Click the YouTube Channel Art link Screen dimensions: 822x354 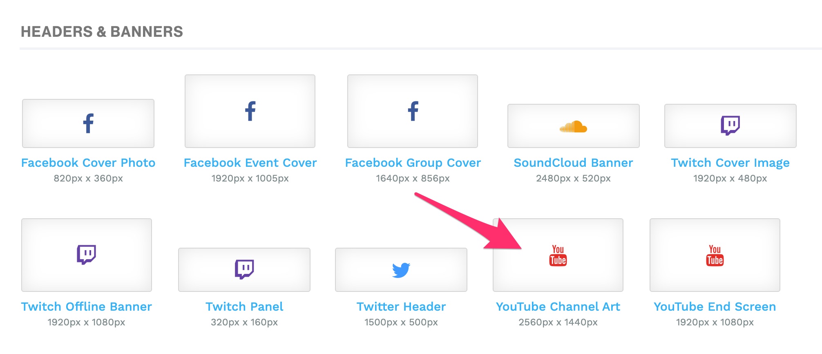click(558, 307)
